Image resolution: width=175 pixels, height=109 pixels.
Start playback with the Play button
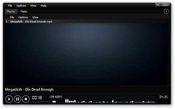tap(9, 99)
